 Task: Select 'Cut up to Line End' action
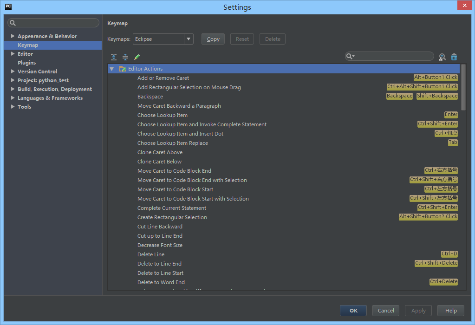[160, 236]
